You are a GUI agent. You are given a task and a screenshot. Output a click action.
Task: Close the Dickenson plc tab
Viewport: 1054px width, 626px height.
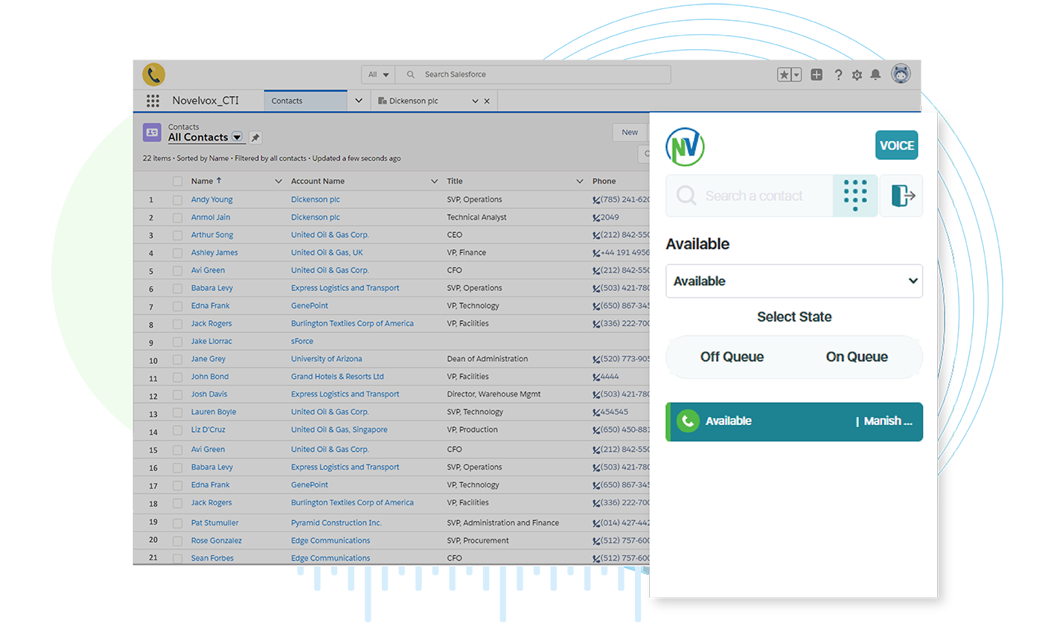pos(487,101)
